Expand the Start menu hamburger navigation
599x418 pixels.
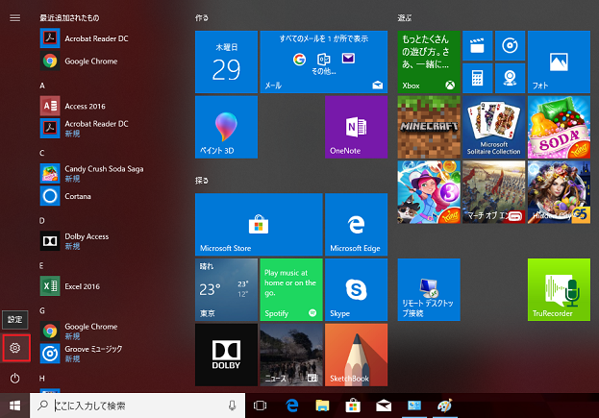[14, 18]
